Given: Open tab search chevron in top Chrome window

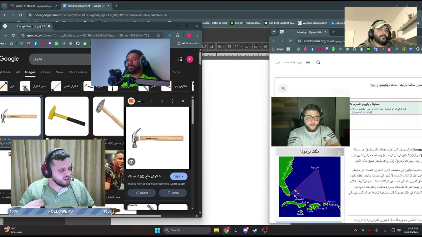Looking at the screenshot, I should click(x=4, y=6).
